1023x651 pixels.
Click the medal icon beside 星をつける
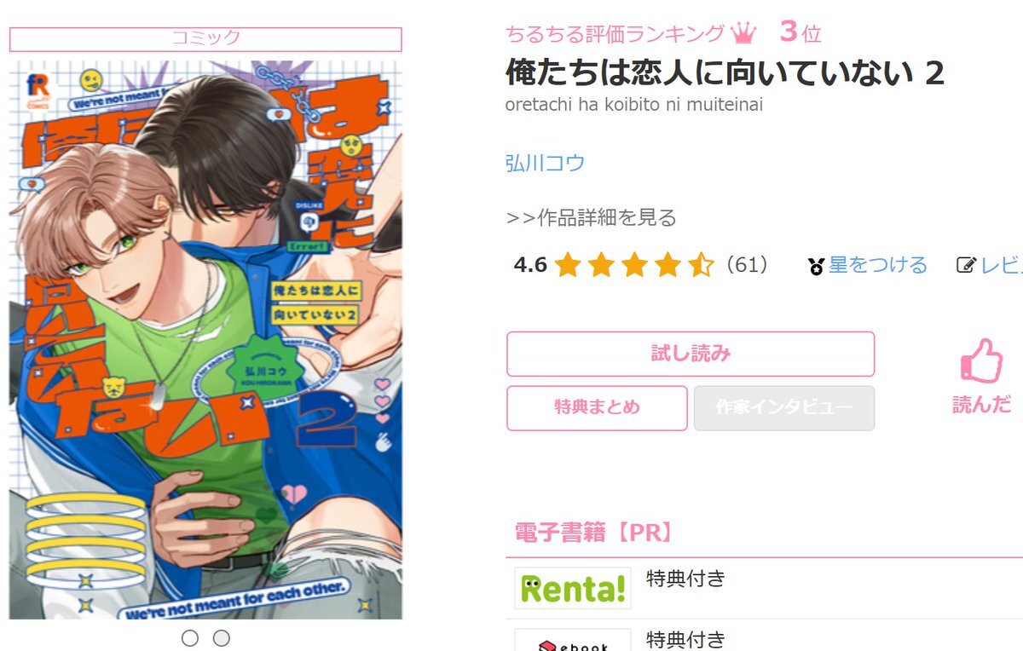point(816,267)
